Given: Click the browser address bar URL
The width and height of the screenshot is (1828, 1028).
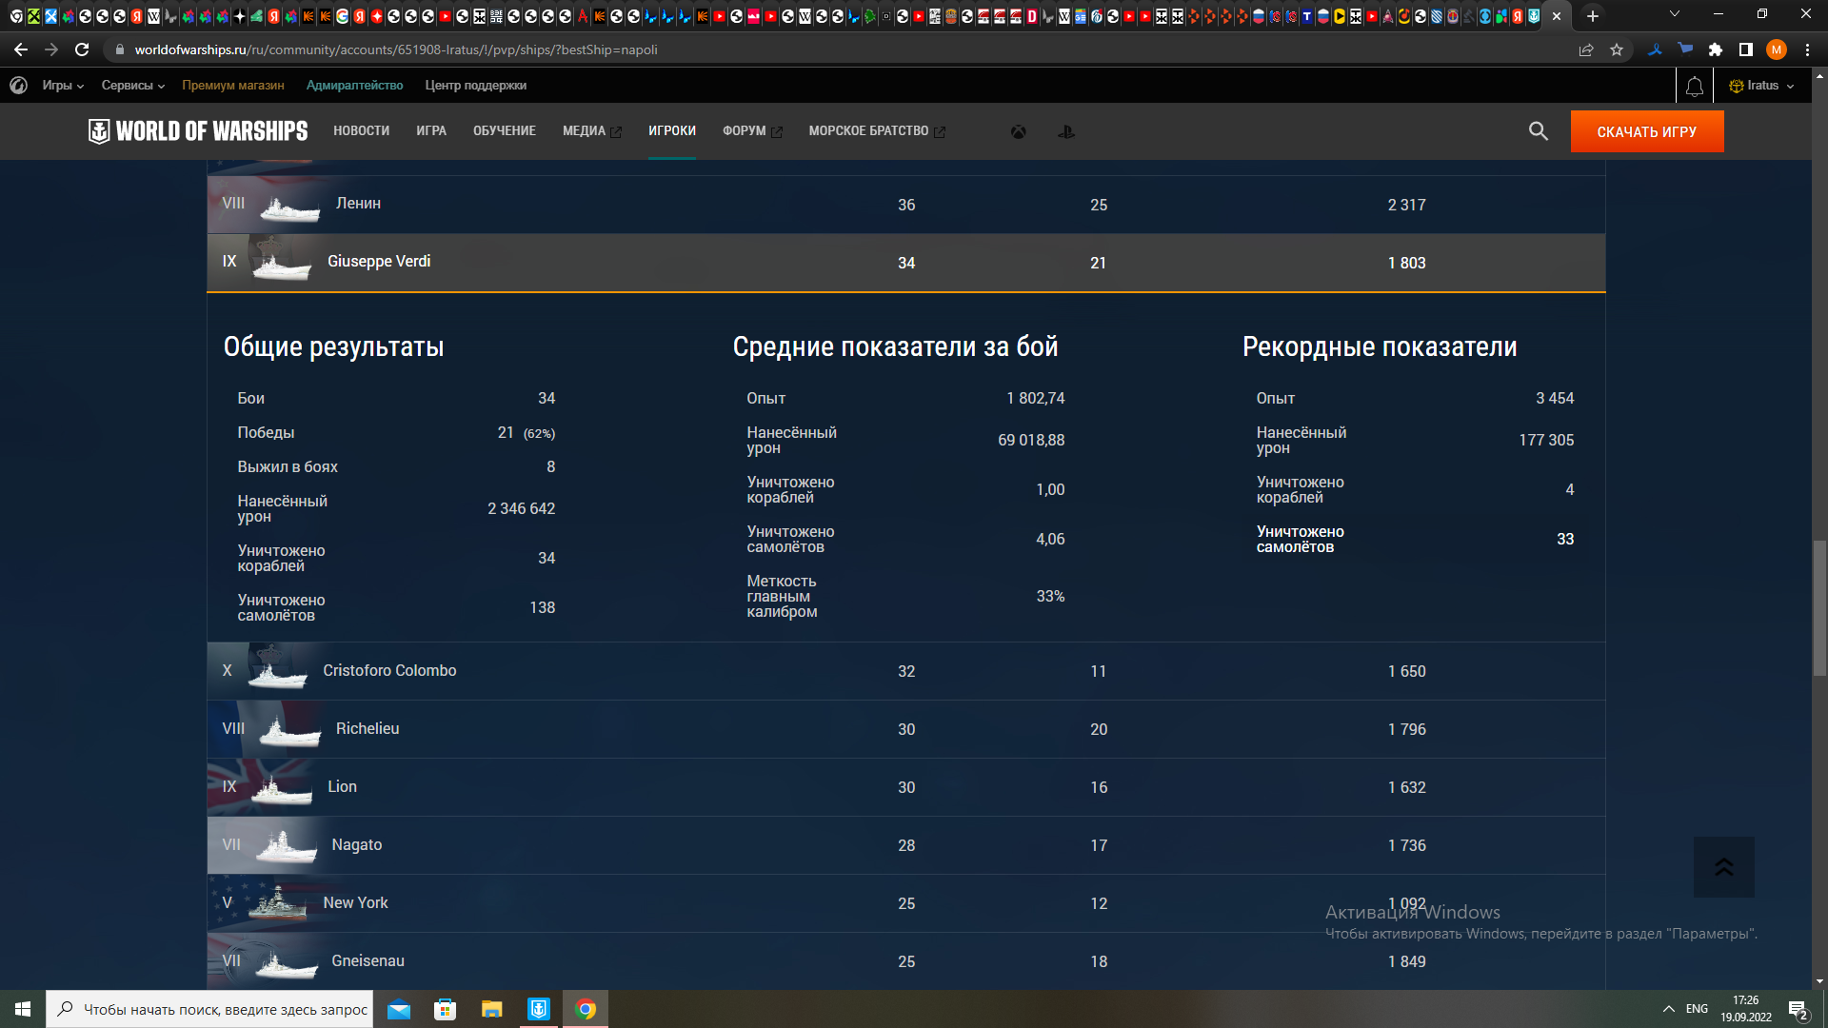Looking at the screenshot, I should coord(396,49).
